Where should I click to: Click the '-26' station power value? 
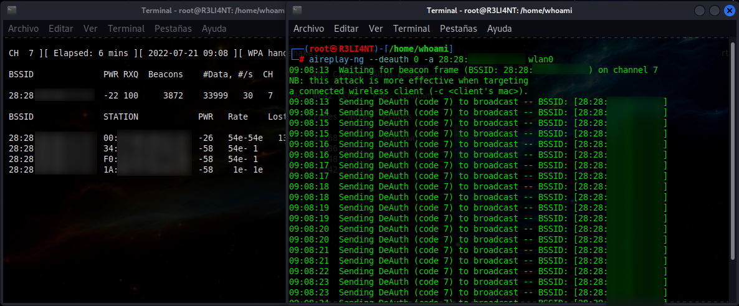(206, 138)
